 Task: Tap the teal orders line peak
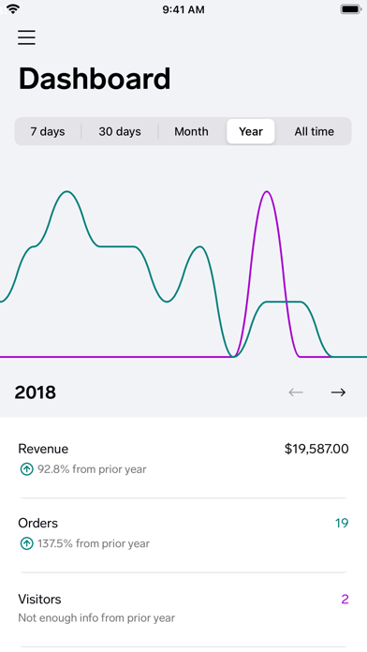(x=66, y=192)
